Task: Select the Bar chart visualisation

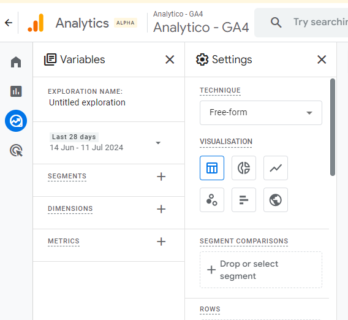Action: tap(244, 200)
